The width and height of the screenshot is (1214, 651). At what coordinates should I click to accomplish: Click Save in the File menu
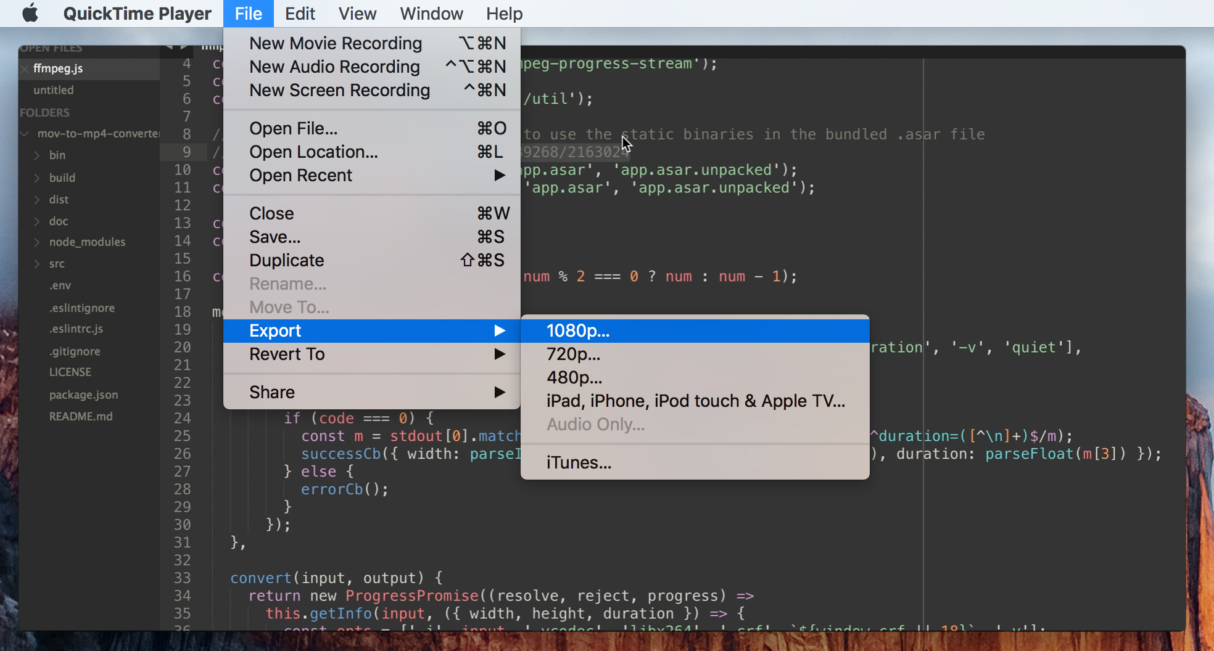pyautogui.click(x=274, y=237)
